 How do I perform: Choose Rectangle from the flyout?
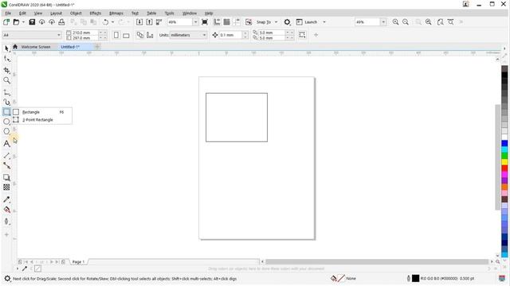42,112
